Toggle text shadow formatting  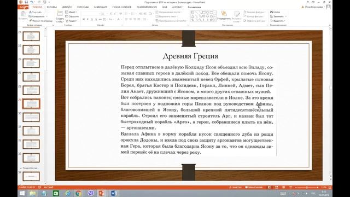click(96, 20)
